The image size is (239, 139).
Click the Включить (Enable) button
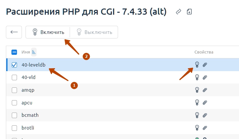[48, 32]
